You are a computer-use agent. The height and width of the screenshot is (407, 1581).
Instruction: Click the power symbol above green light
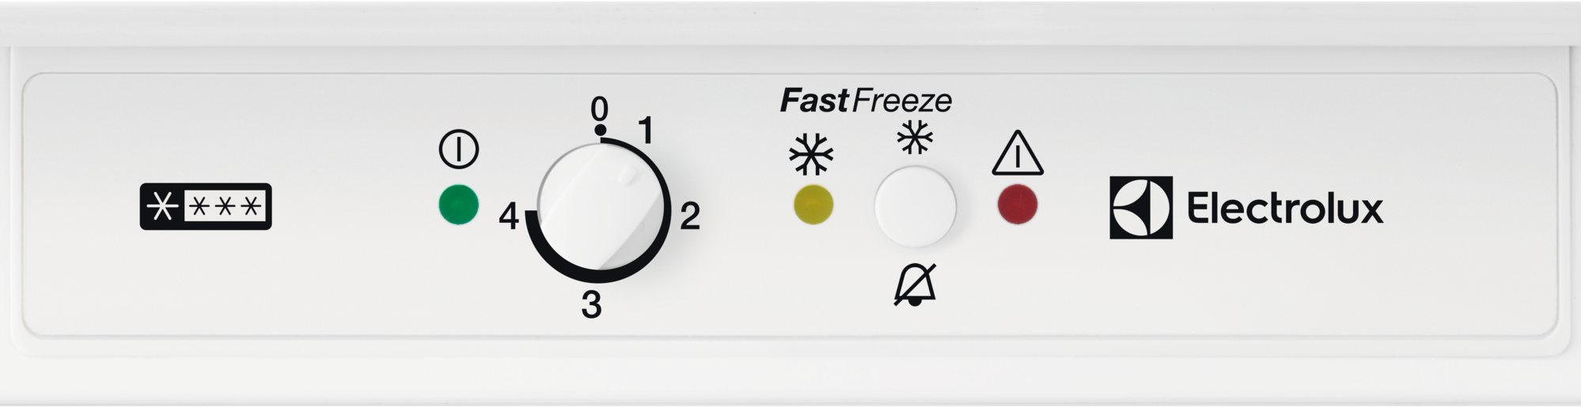pyautogui.click(x=459, y=149)
